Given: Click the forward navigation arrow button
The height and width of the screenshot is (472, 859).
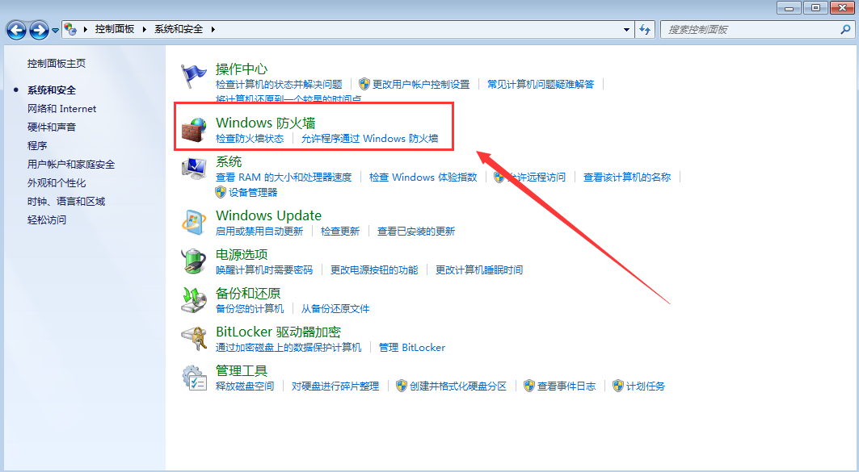Looking at the screenshot, I should pos(39,30).
